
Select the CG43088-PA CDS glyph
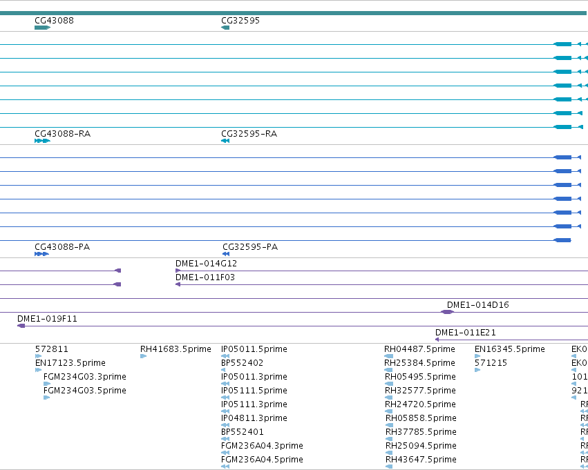41,254
